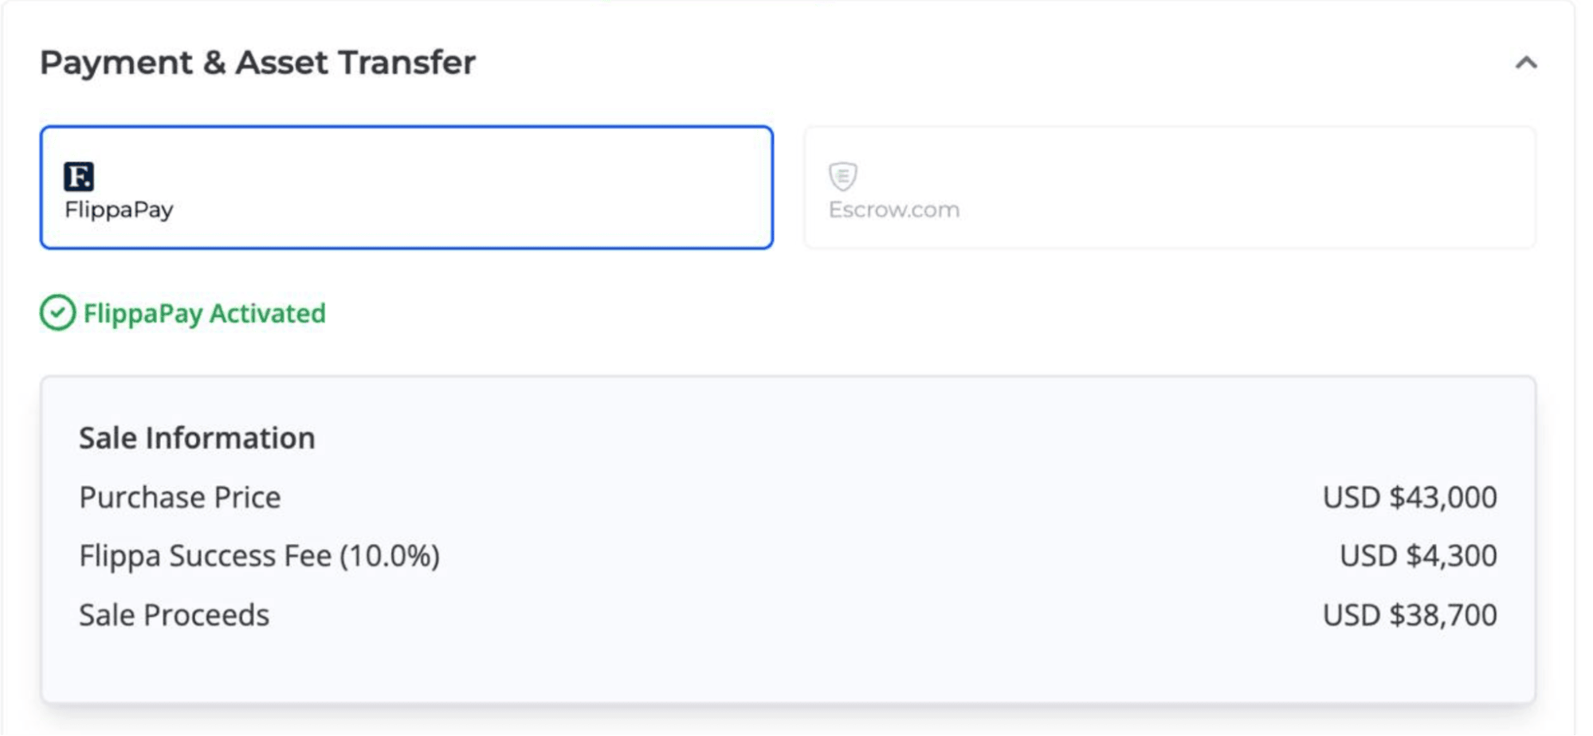Collapse the Payment & Asset Transfer section
This screenshot has height=736, width=1593.
tap(1526, 62)
